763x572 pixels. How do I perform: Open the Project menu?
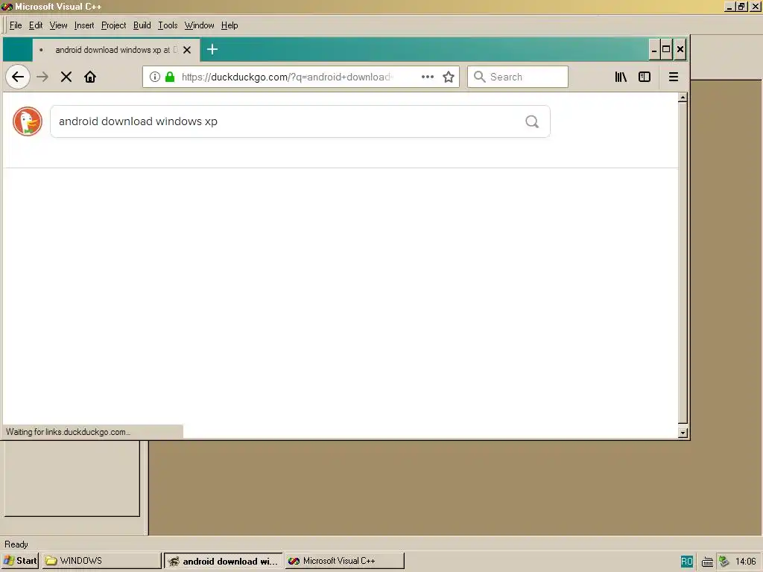113,25
